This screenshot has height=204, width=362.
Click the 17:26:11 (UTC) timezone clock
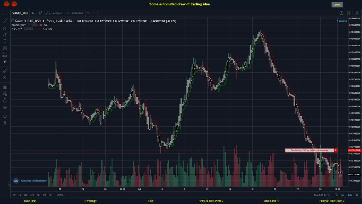(322, 195)
